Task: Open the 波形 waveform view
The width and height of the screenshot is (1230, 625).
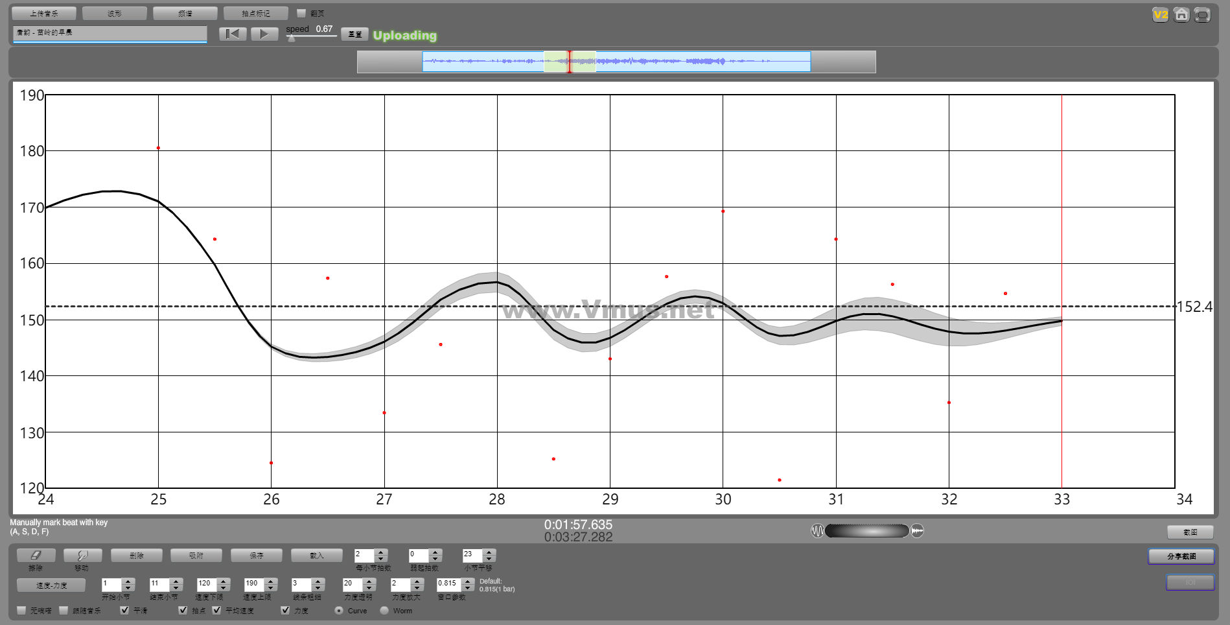Action: click(115, 14)
